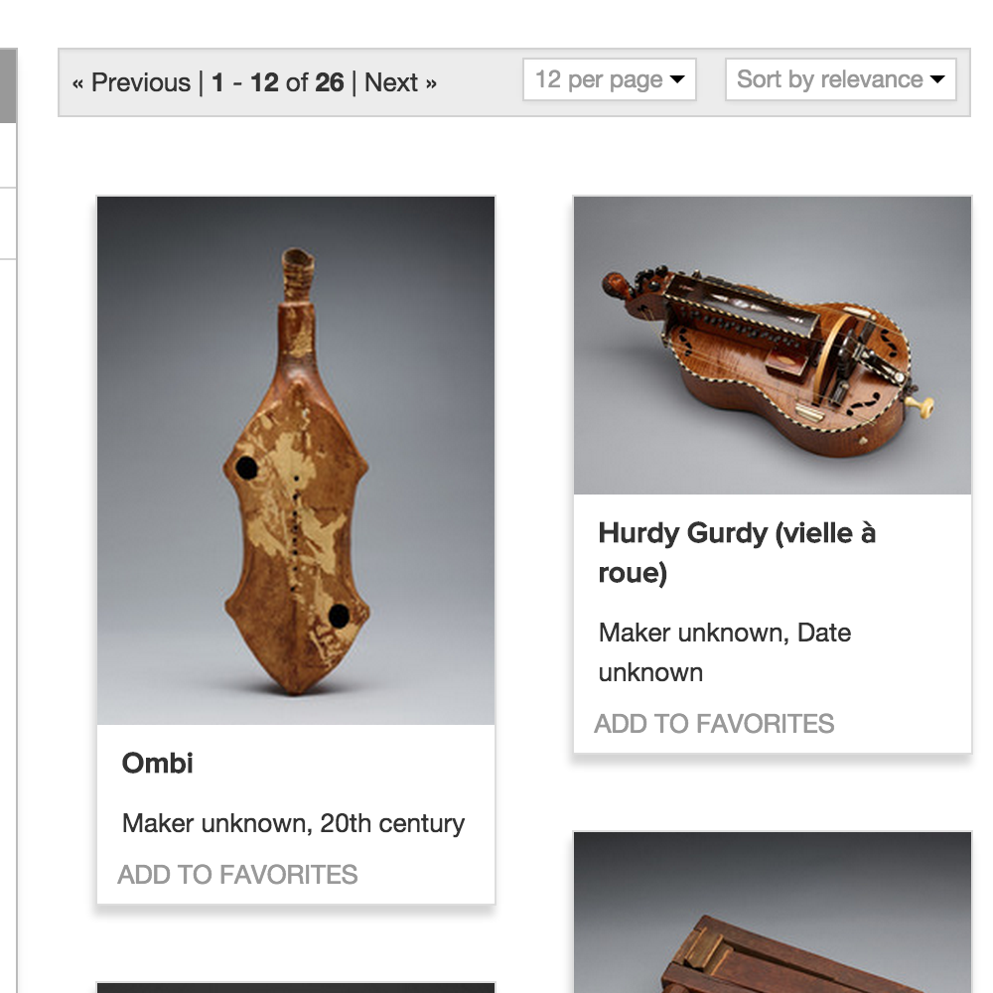
Task: Open the Ombi instrument image
Action: click(296, 461)
